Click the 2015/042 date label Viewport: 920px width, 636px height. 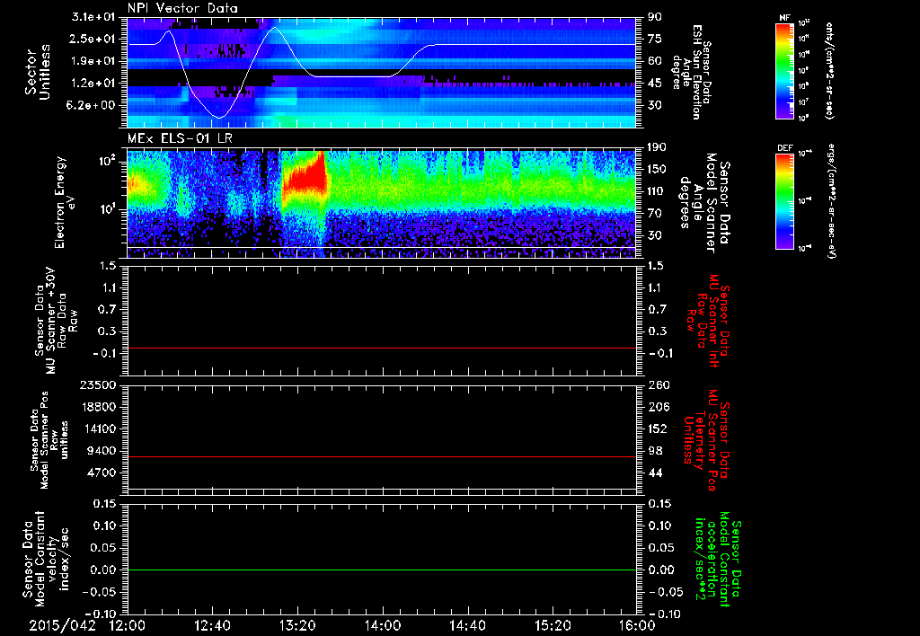(x=63, y=625)
